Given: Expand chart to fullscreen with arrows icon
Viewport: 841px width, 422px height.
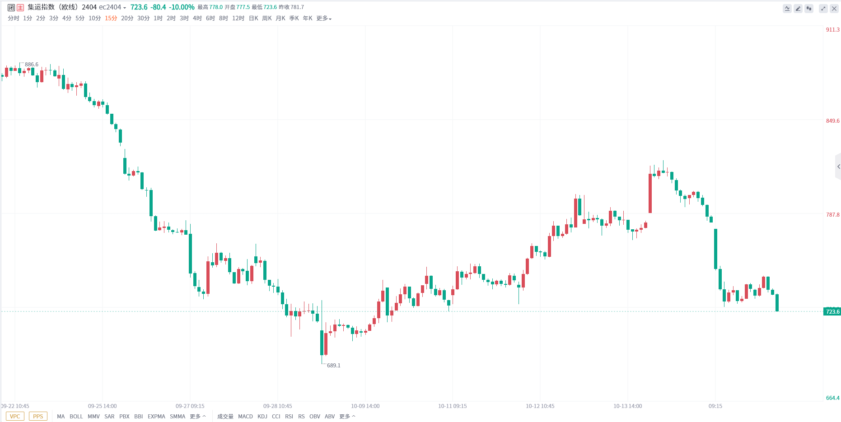Looking at the screenshot, I should click(x=823, y=8).
